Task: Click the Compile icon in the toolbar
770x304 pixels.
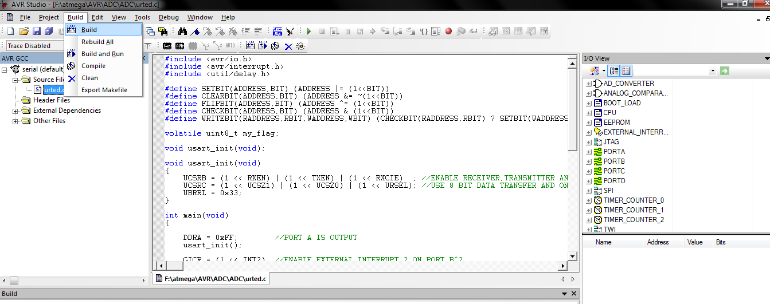Action: click(275, 46)
